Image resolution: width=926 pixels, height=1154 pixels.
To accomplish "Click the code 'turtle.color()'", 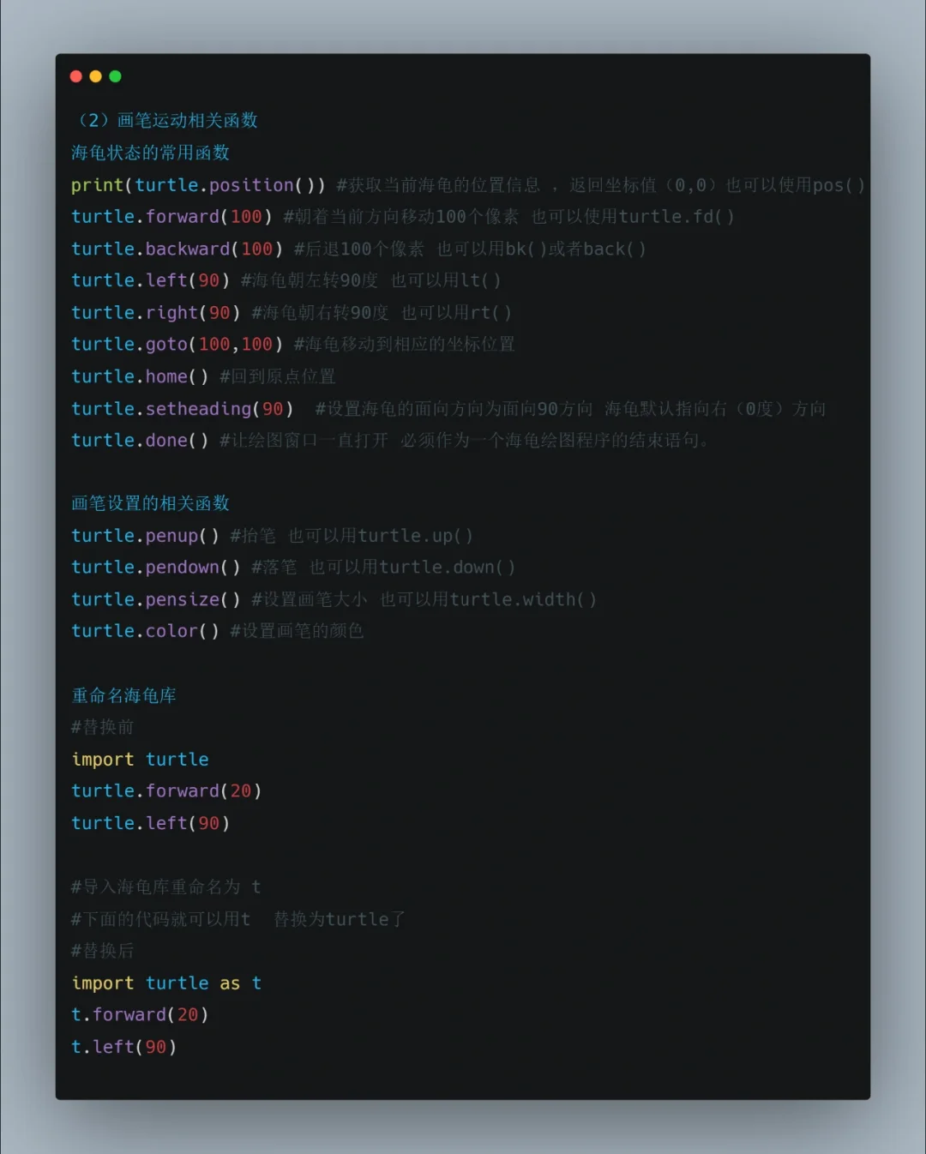I will click(x=145, y=631).
